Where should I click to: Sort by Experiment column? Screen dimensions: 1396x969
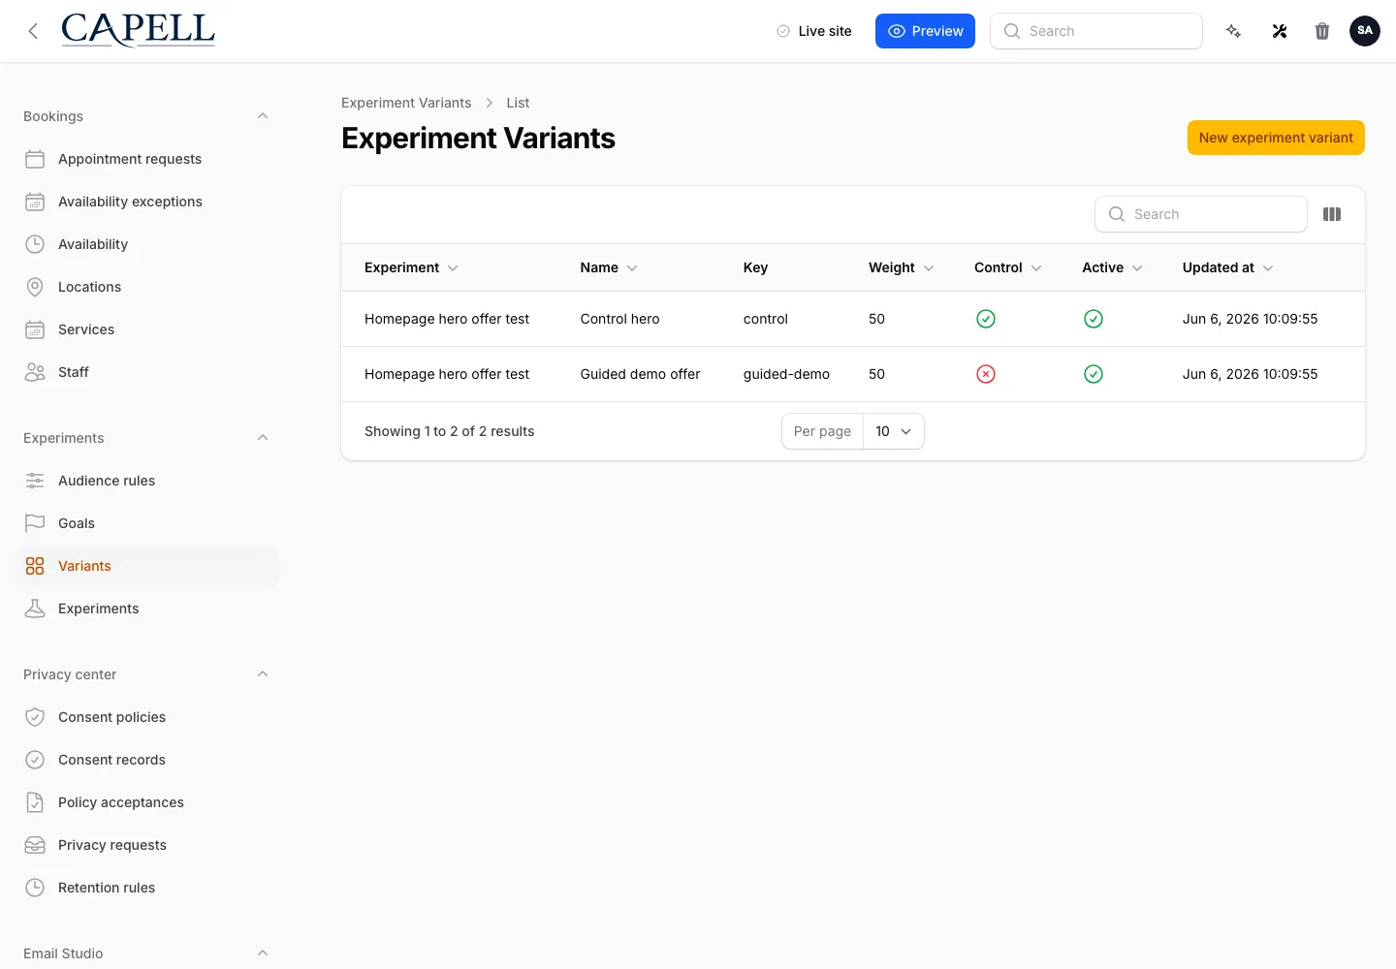tap(411, 267)
